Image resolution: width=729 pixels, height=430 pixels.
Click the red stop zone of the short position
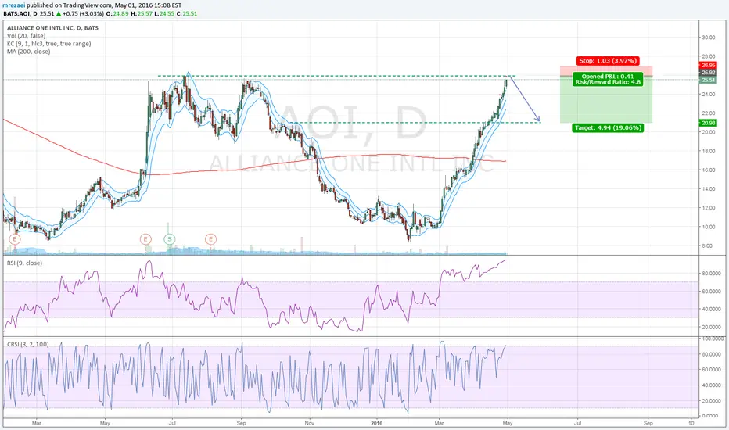pos(606,70)
